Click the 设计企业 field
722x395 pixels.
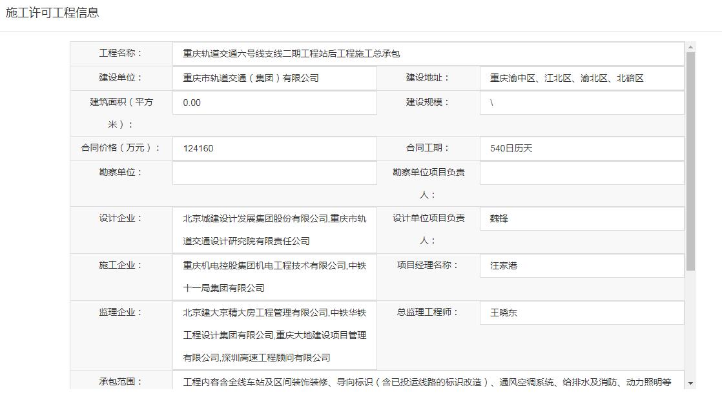tap(275, 229)
